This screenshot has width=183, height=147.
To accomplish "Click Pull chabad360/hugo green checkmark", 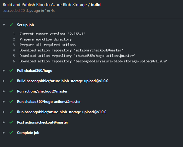I will coord(11,70).
